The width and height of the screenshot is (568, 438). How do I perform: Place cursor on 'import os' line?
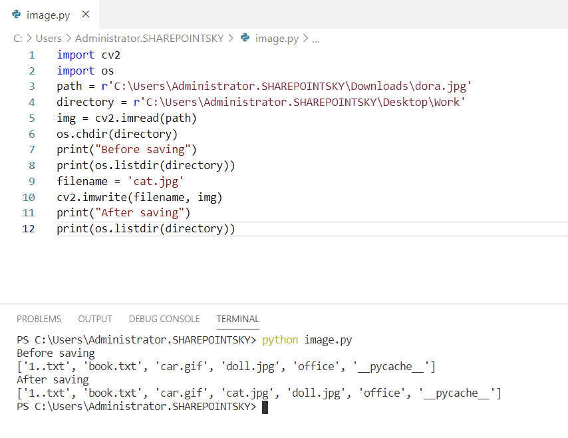click(85, 71)
